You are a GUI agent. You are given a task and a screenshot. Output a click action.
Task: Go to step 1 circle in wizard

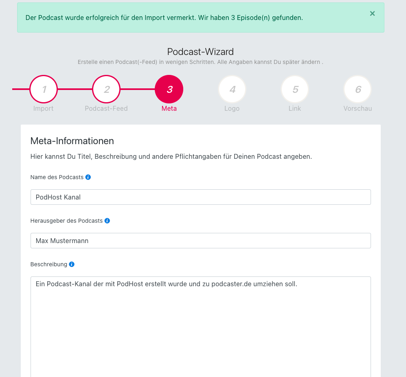point(44,89)
